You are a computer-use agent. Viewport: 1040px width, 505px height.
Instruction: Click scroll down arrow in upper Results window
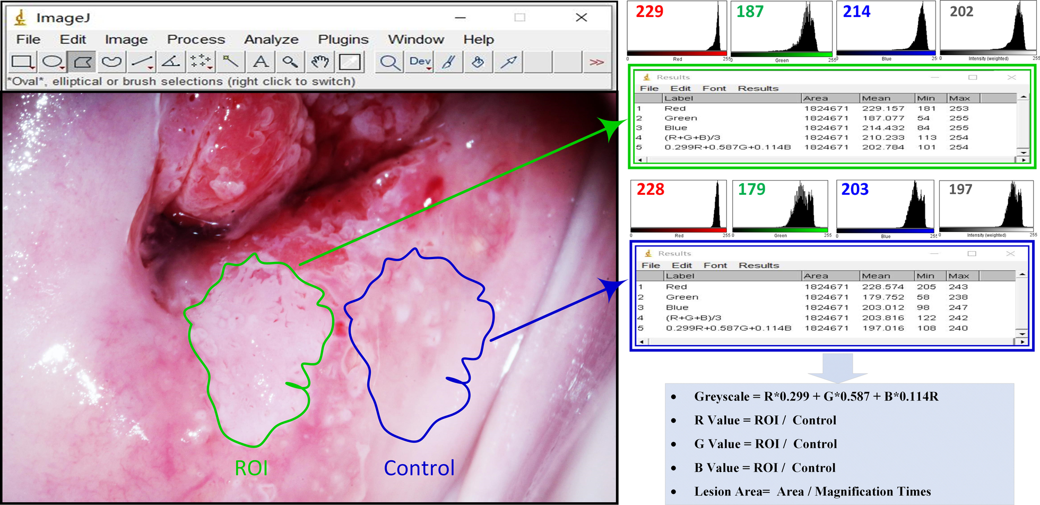(x=1024, y=152)
